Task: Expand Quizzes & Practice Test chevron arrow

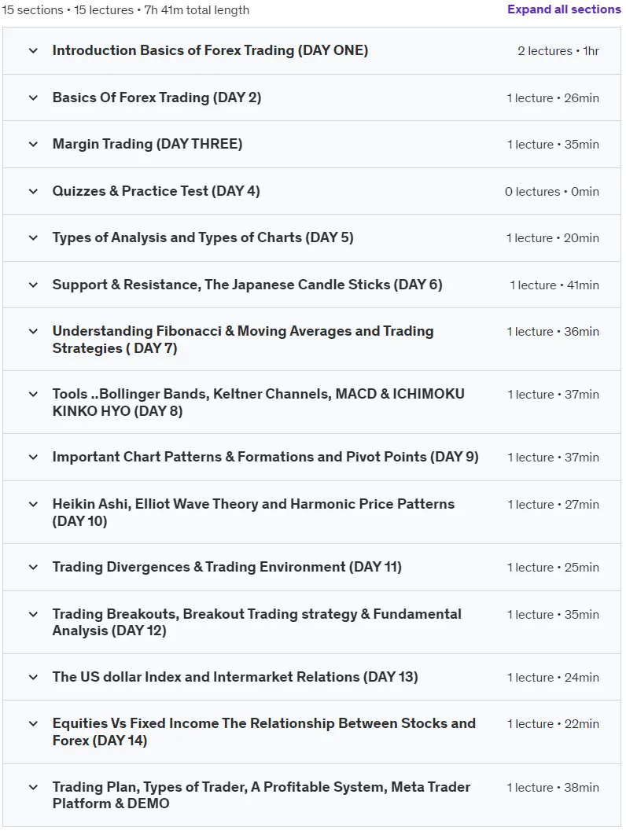Action: [33, 191]
